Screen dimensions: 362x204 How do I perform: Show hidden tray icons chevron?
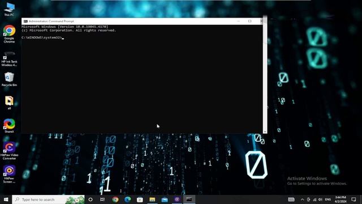pos(302,199)
